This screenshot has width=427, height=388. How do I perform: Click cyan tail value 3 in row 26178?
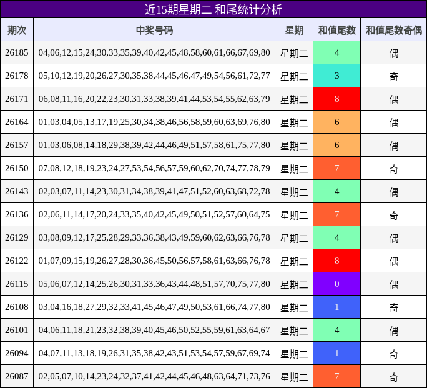tap(337, 76)
